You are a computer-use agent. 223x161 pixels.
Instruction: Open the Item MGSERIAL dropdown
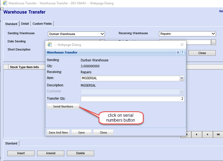coord(182,78)
